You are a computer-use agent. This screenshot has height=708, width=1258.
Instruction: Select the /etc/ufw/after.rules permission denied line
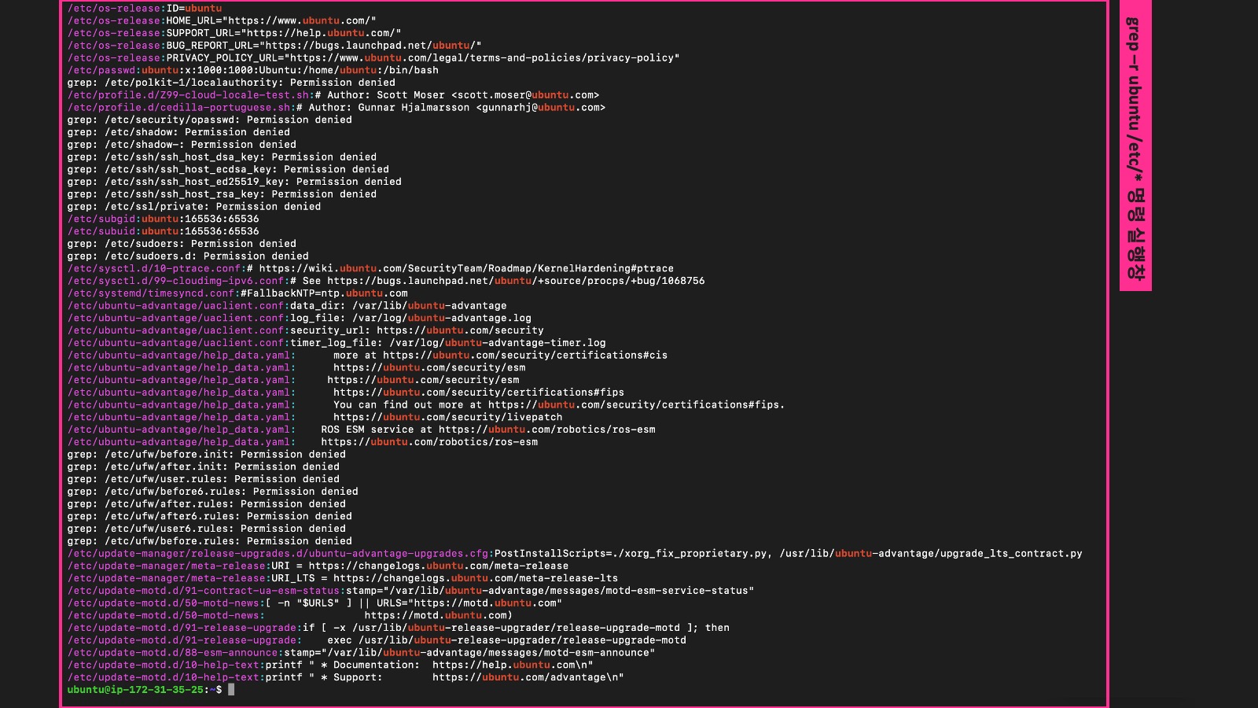coord(207,504)
